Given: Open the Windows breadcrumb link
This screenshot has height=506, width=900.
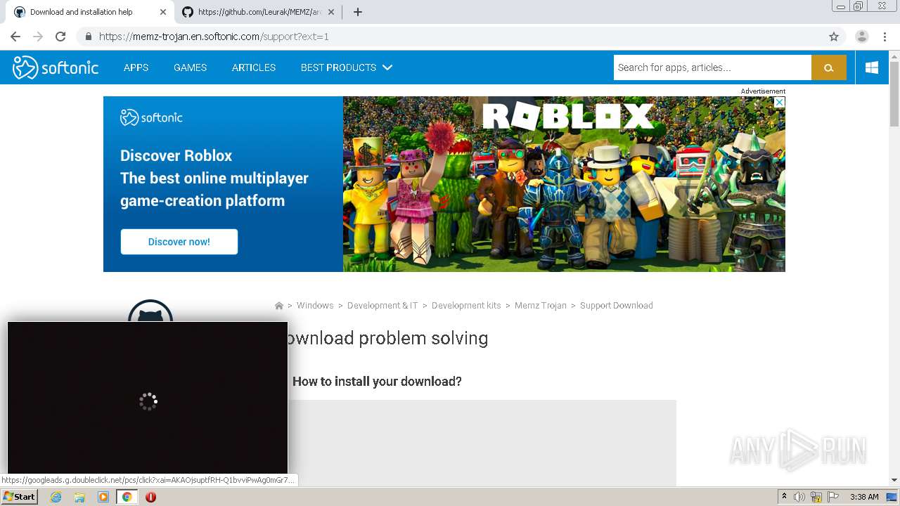Looking at the screenshot, I should click(x=315, y=306).
